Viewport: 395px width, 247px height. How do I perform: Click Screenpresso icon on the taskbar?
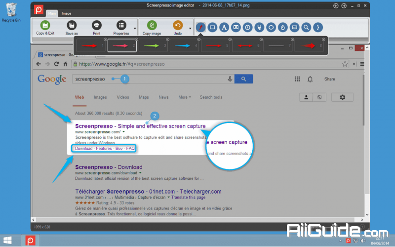click(x=30, y=241)
